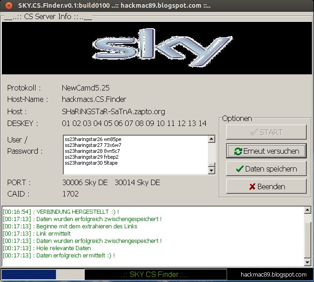Select row ss23haringstar26 wn85pe
The image size is (314, 282).
click(93, 139)
